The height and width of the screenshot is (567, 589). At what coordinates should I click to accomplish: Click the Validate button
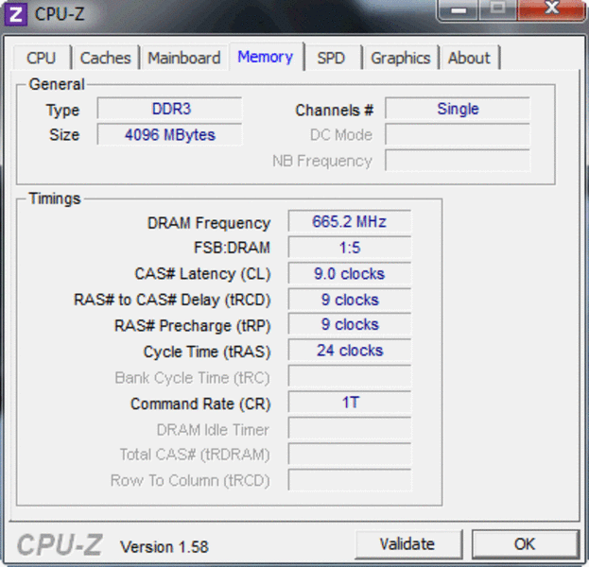(408, 543)
